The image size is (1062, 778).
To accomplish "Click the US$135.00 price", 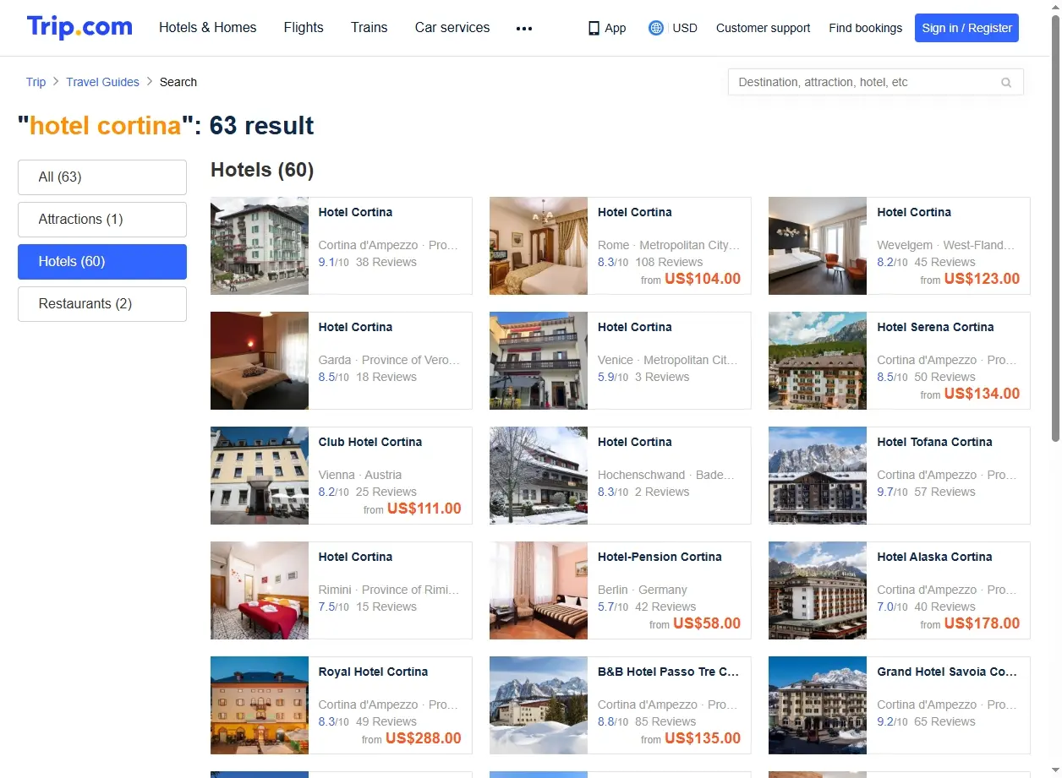I will (703, 738).
